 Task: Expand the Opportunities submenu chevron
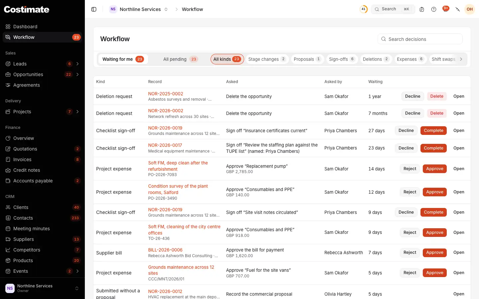[78, 74]
